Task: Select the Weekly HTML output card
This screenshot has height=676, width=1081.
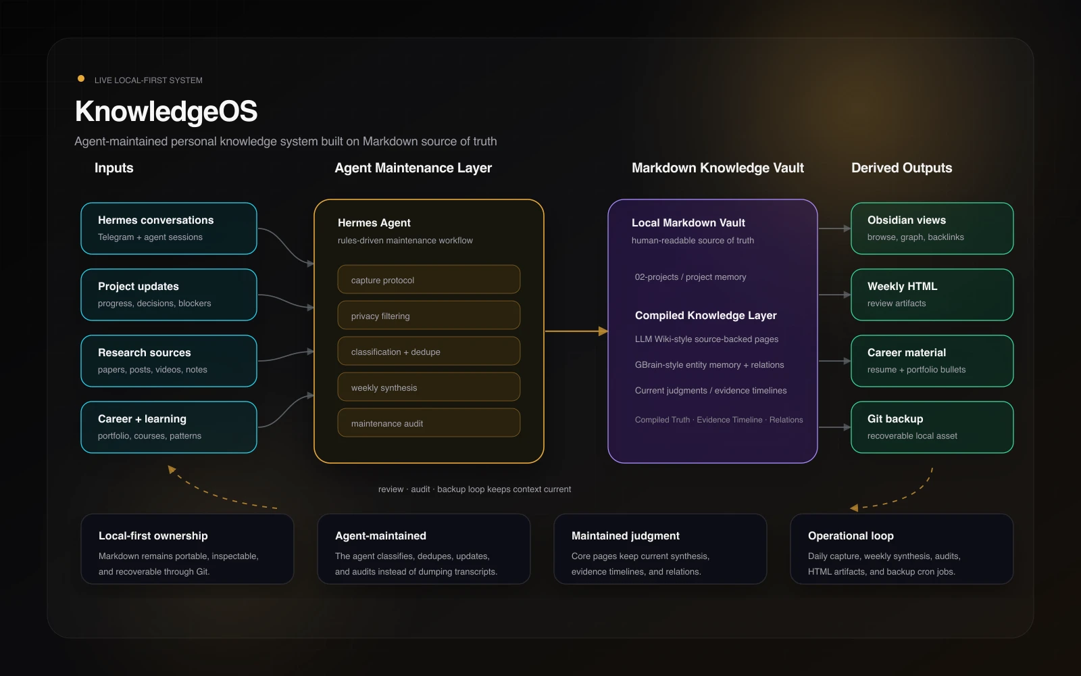Action: (x=932, y=295)
